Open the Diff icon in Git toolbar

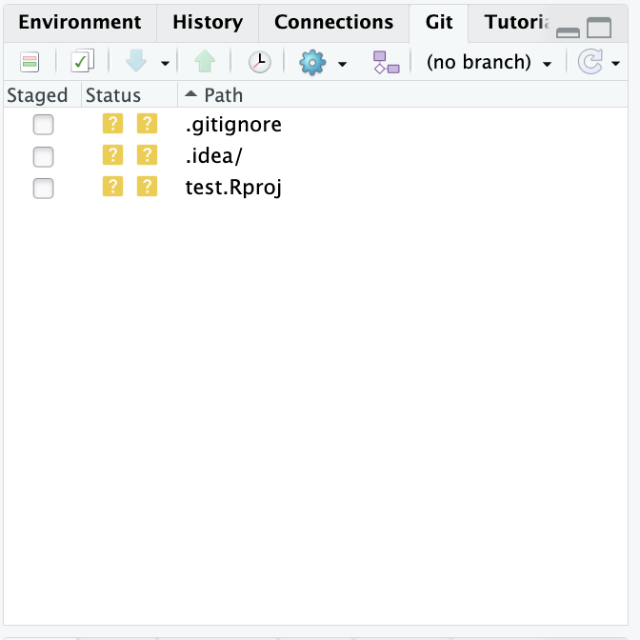(30, 62)
